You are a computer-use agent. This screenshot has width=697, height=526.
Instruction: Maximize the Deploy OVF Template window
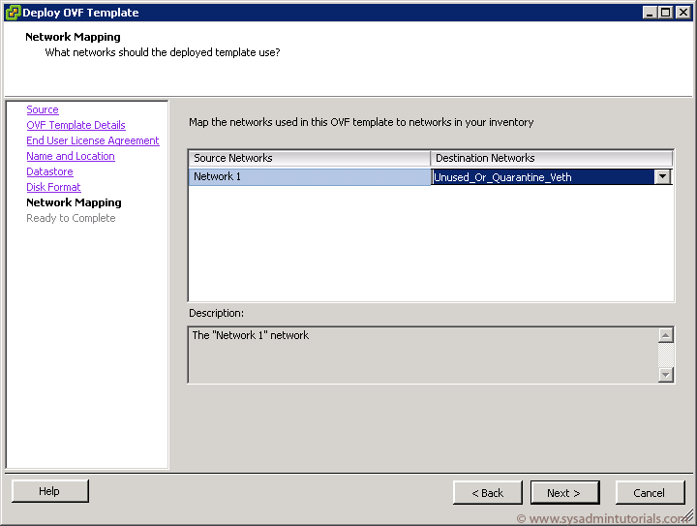pyautogui.click(x=666, y=13)
